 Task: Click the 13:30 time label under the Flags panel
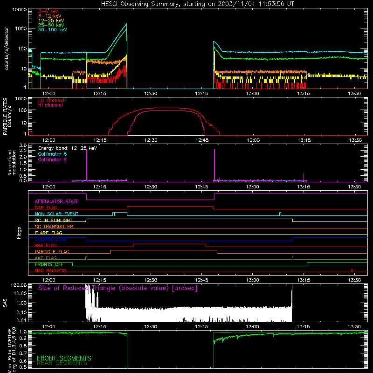click(x=354, y=280)
